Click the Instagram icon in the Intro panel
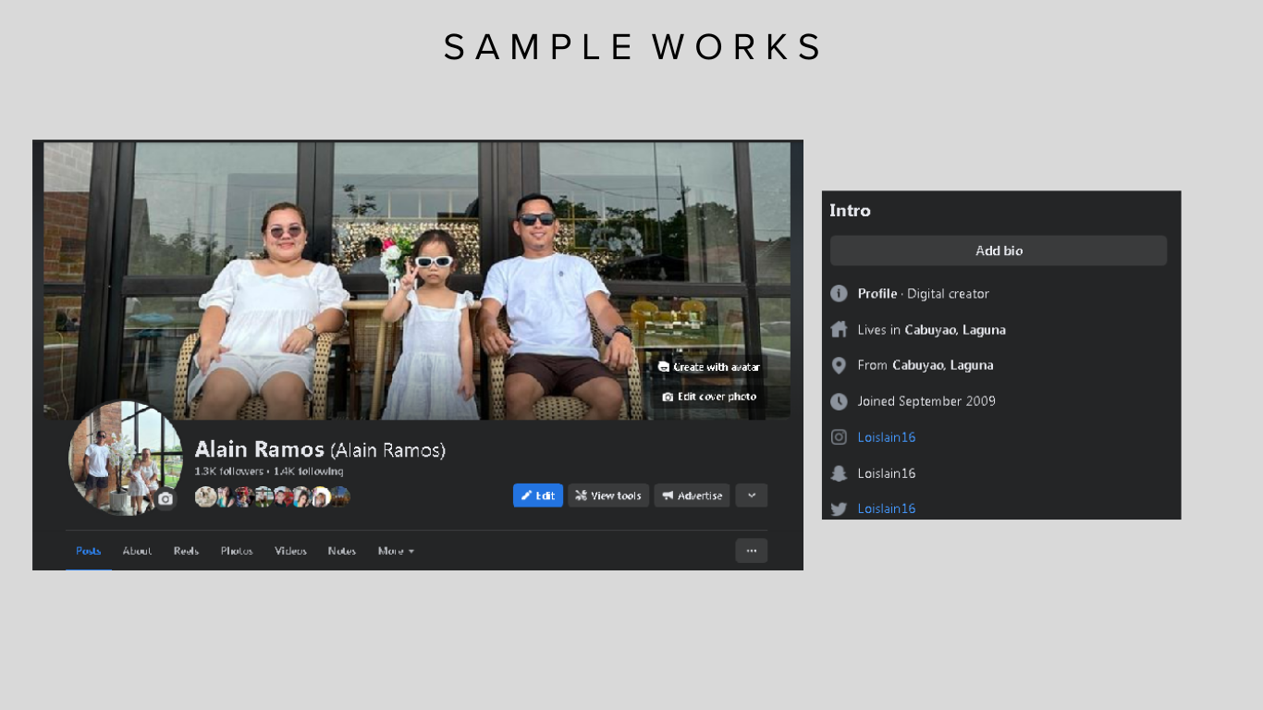Image resolution: width=1263 pixels, height=710 pixels. pyautogui.click(x=839, y=437)
